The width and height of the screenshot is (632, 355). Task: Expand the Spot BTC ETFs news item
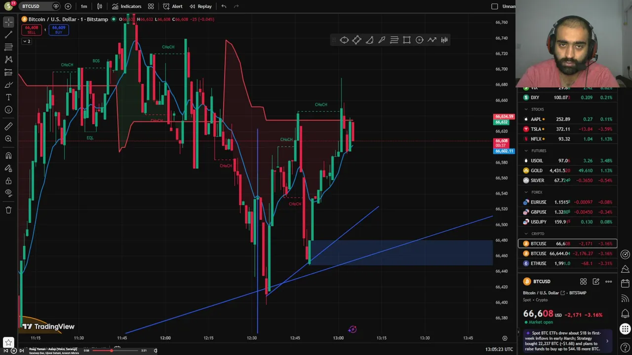607,341
